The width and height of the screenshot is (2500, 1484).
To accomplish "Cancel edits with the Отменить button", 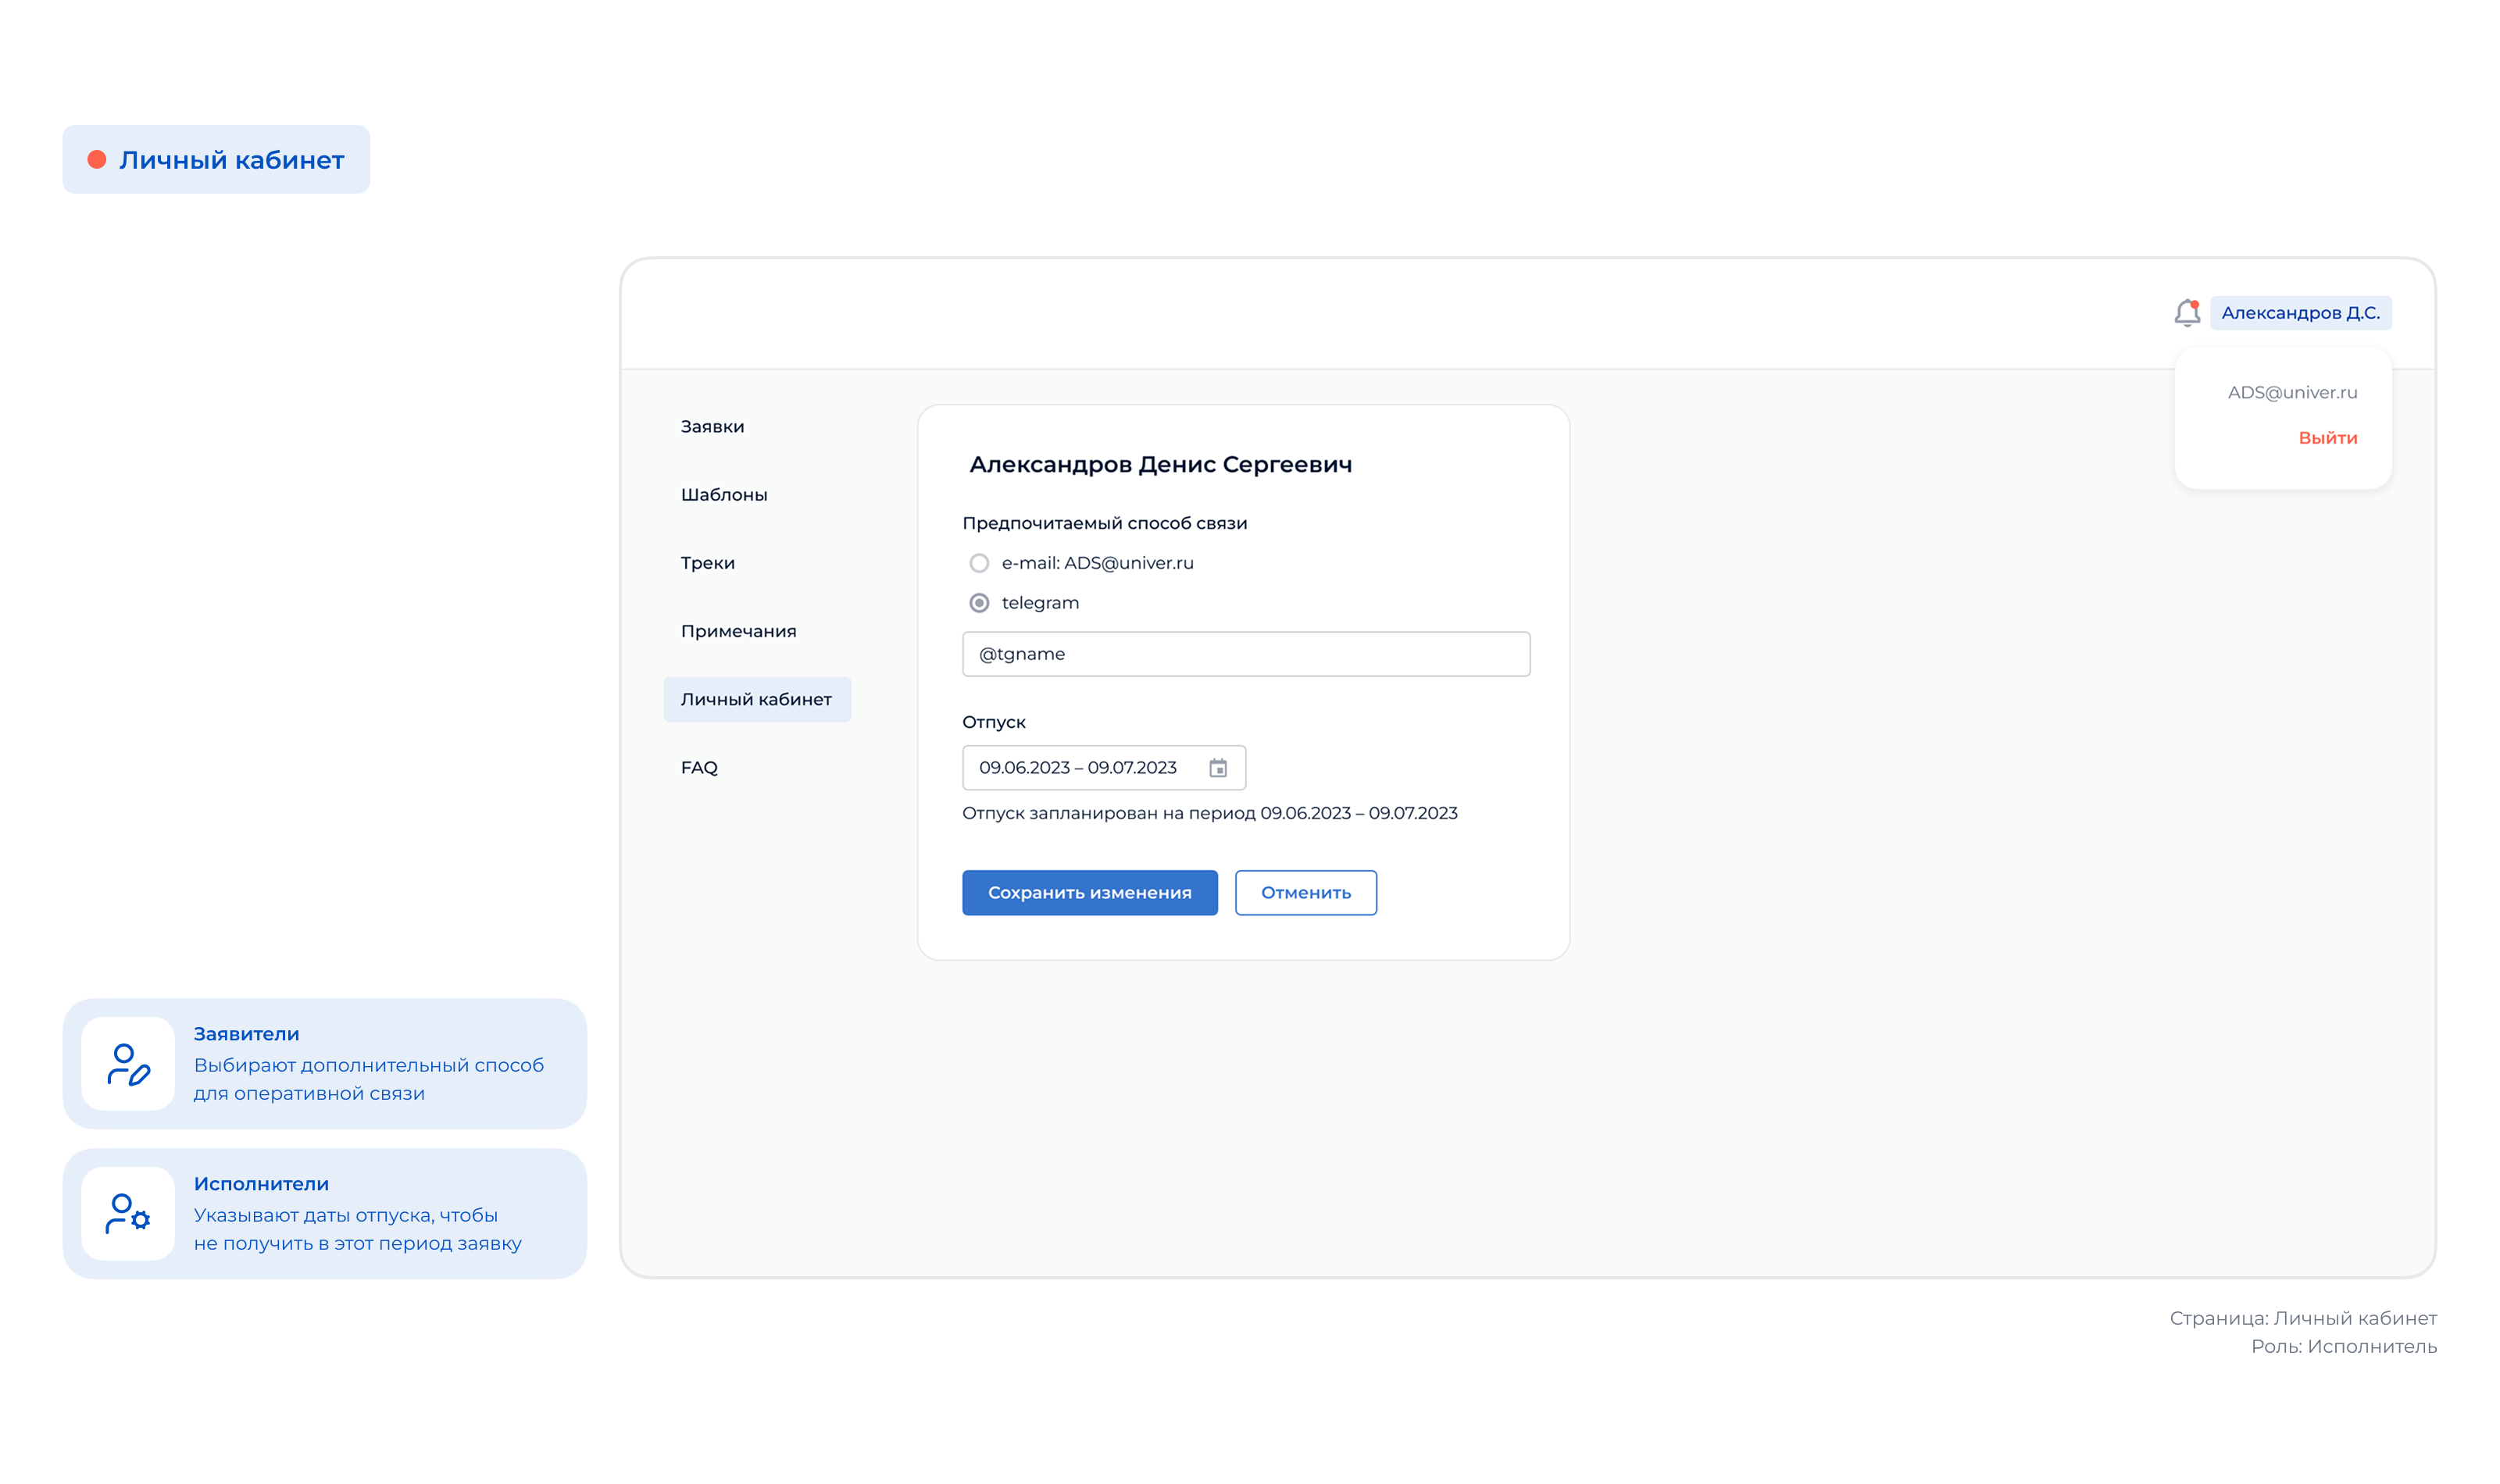I will pos(1306,892).
